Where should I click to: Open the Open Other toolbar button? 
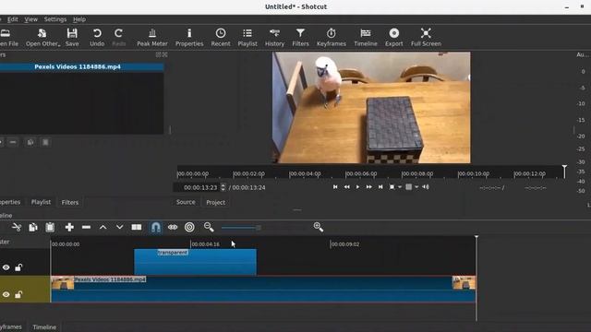(42, 37)
